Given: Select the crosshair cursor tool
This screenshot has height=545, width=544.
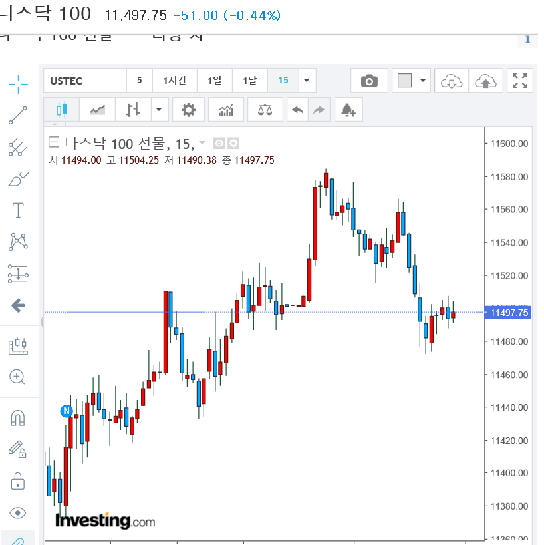Looking at the screenshot, I should click(18, 84).
